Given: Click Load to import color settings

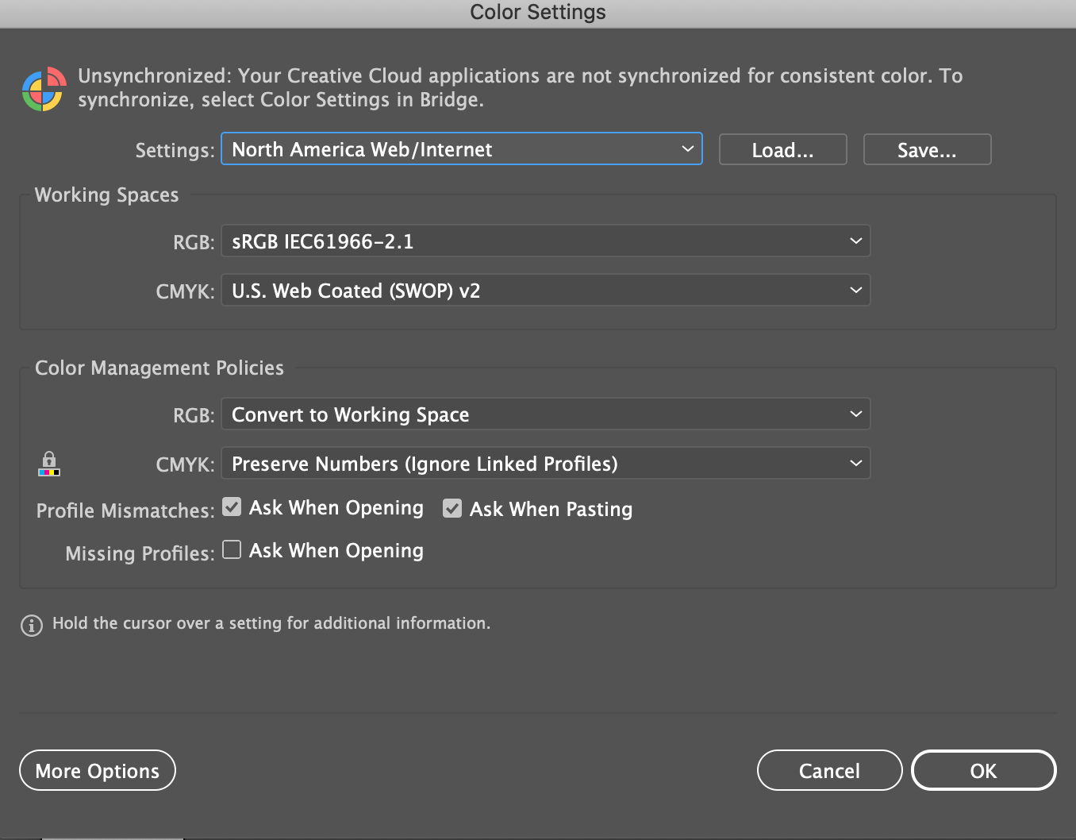Looking at the screenshot, I should coord(782,148).
